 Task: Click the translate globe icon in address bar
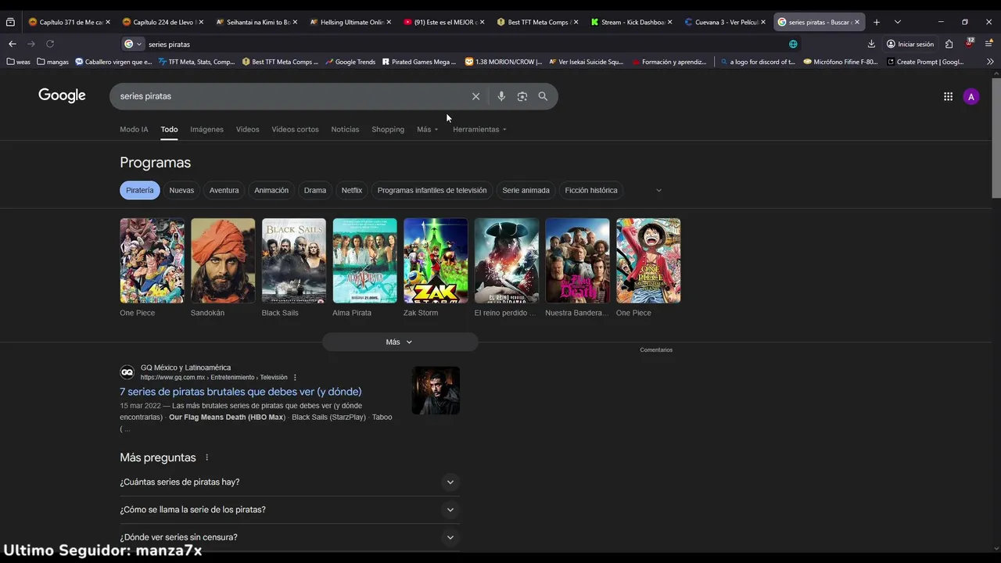click(793, 44)
